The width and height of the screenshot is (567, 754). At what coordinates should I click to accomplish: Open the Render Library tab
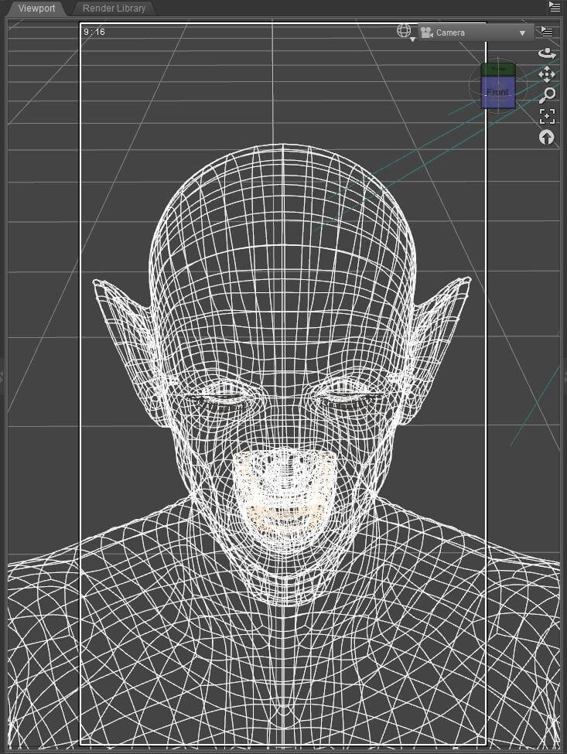(x=114, y=9)
